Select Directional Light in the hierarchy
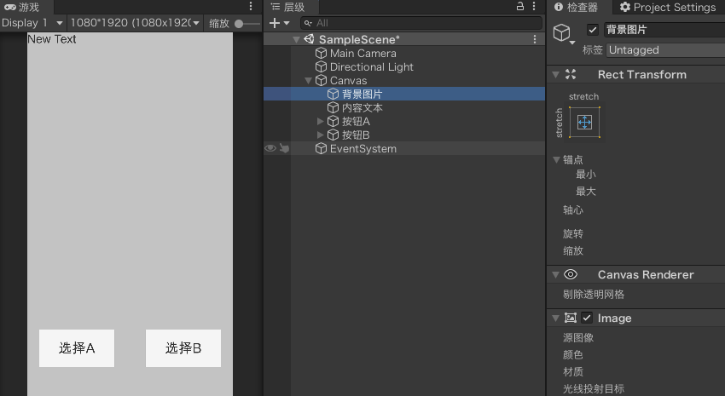Screen dimensions: 725x396 tap(371, 67)
